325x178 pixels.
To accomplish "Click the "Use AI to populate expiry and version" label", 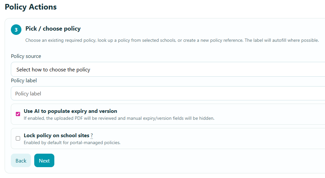I will [x=70, y=111].
